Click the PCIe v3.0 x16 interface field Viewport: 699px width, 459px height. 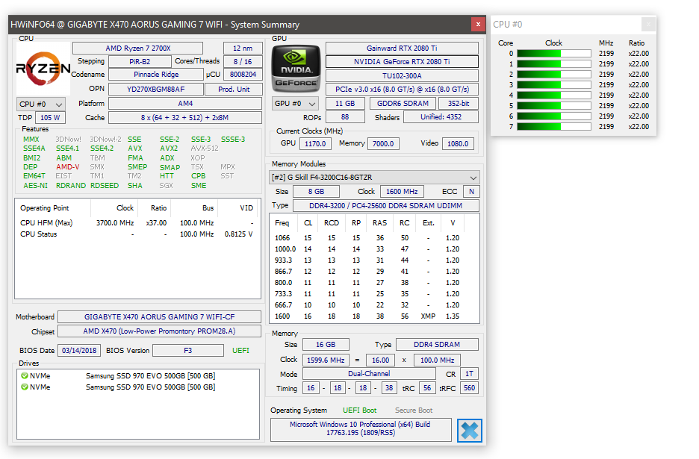coord(402,89)
